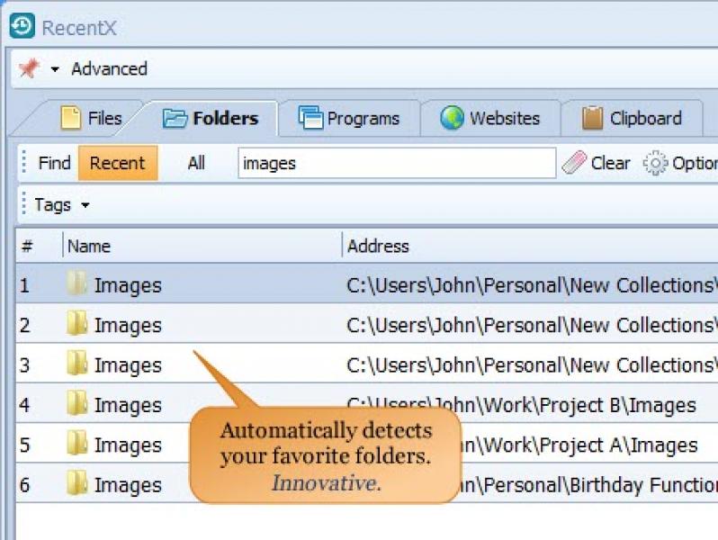Select the Images folder in row 4
Viewport: 718px width, 540px height.
coord(128,405)
